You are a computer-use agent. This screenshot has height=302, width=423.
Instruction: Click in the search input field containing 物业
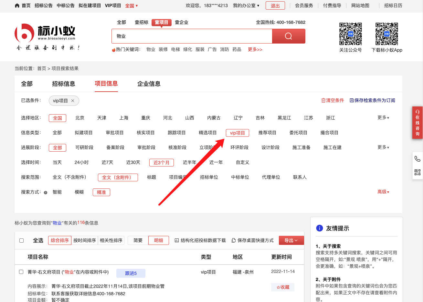[192, 36]
